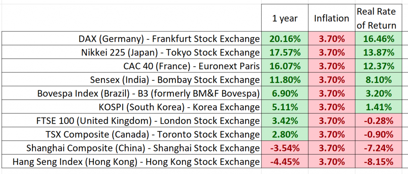Select the 13.87% real return cell
Viewport: 408px width, 174px height.
click(376, 52)
